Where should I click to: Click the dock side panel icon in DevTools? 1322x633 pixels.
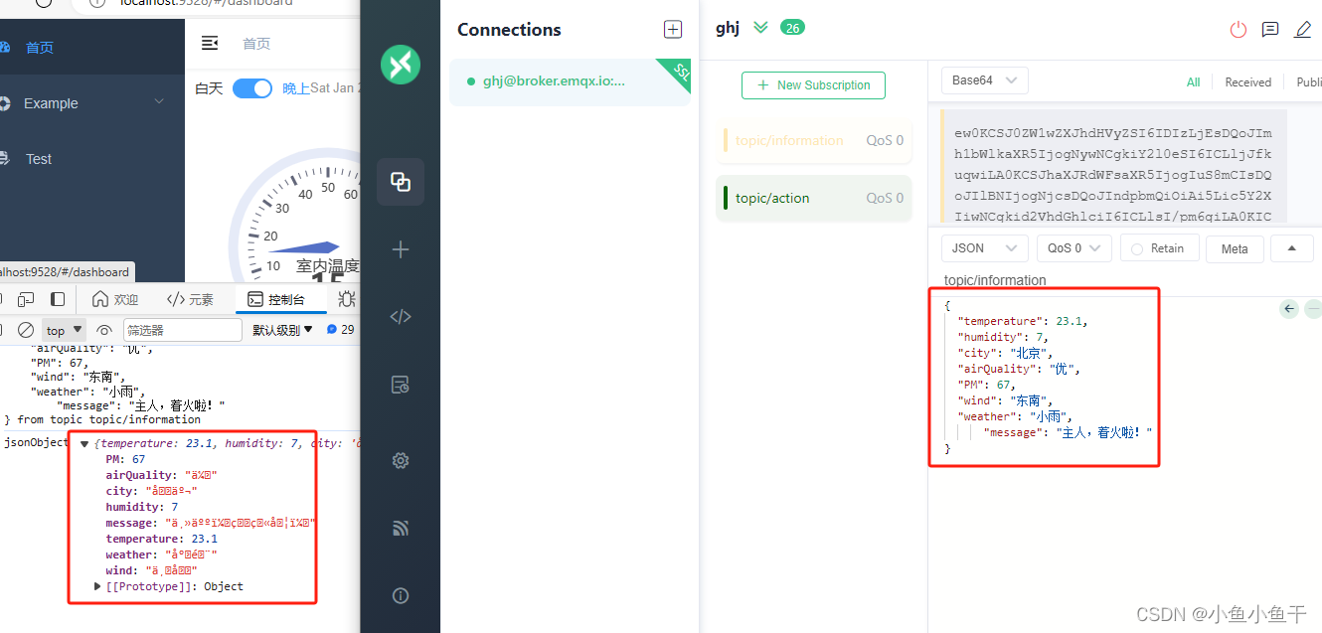coord(58,299)
